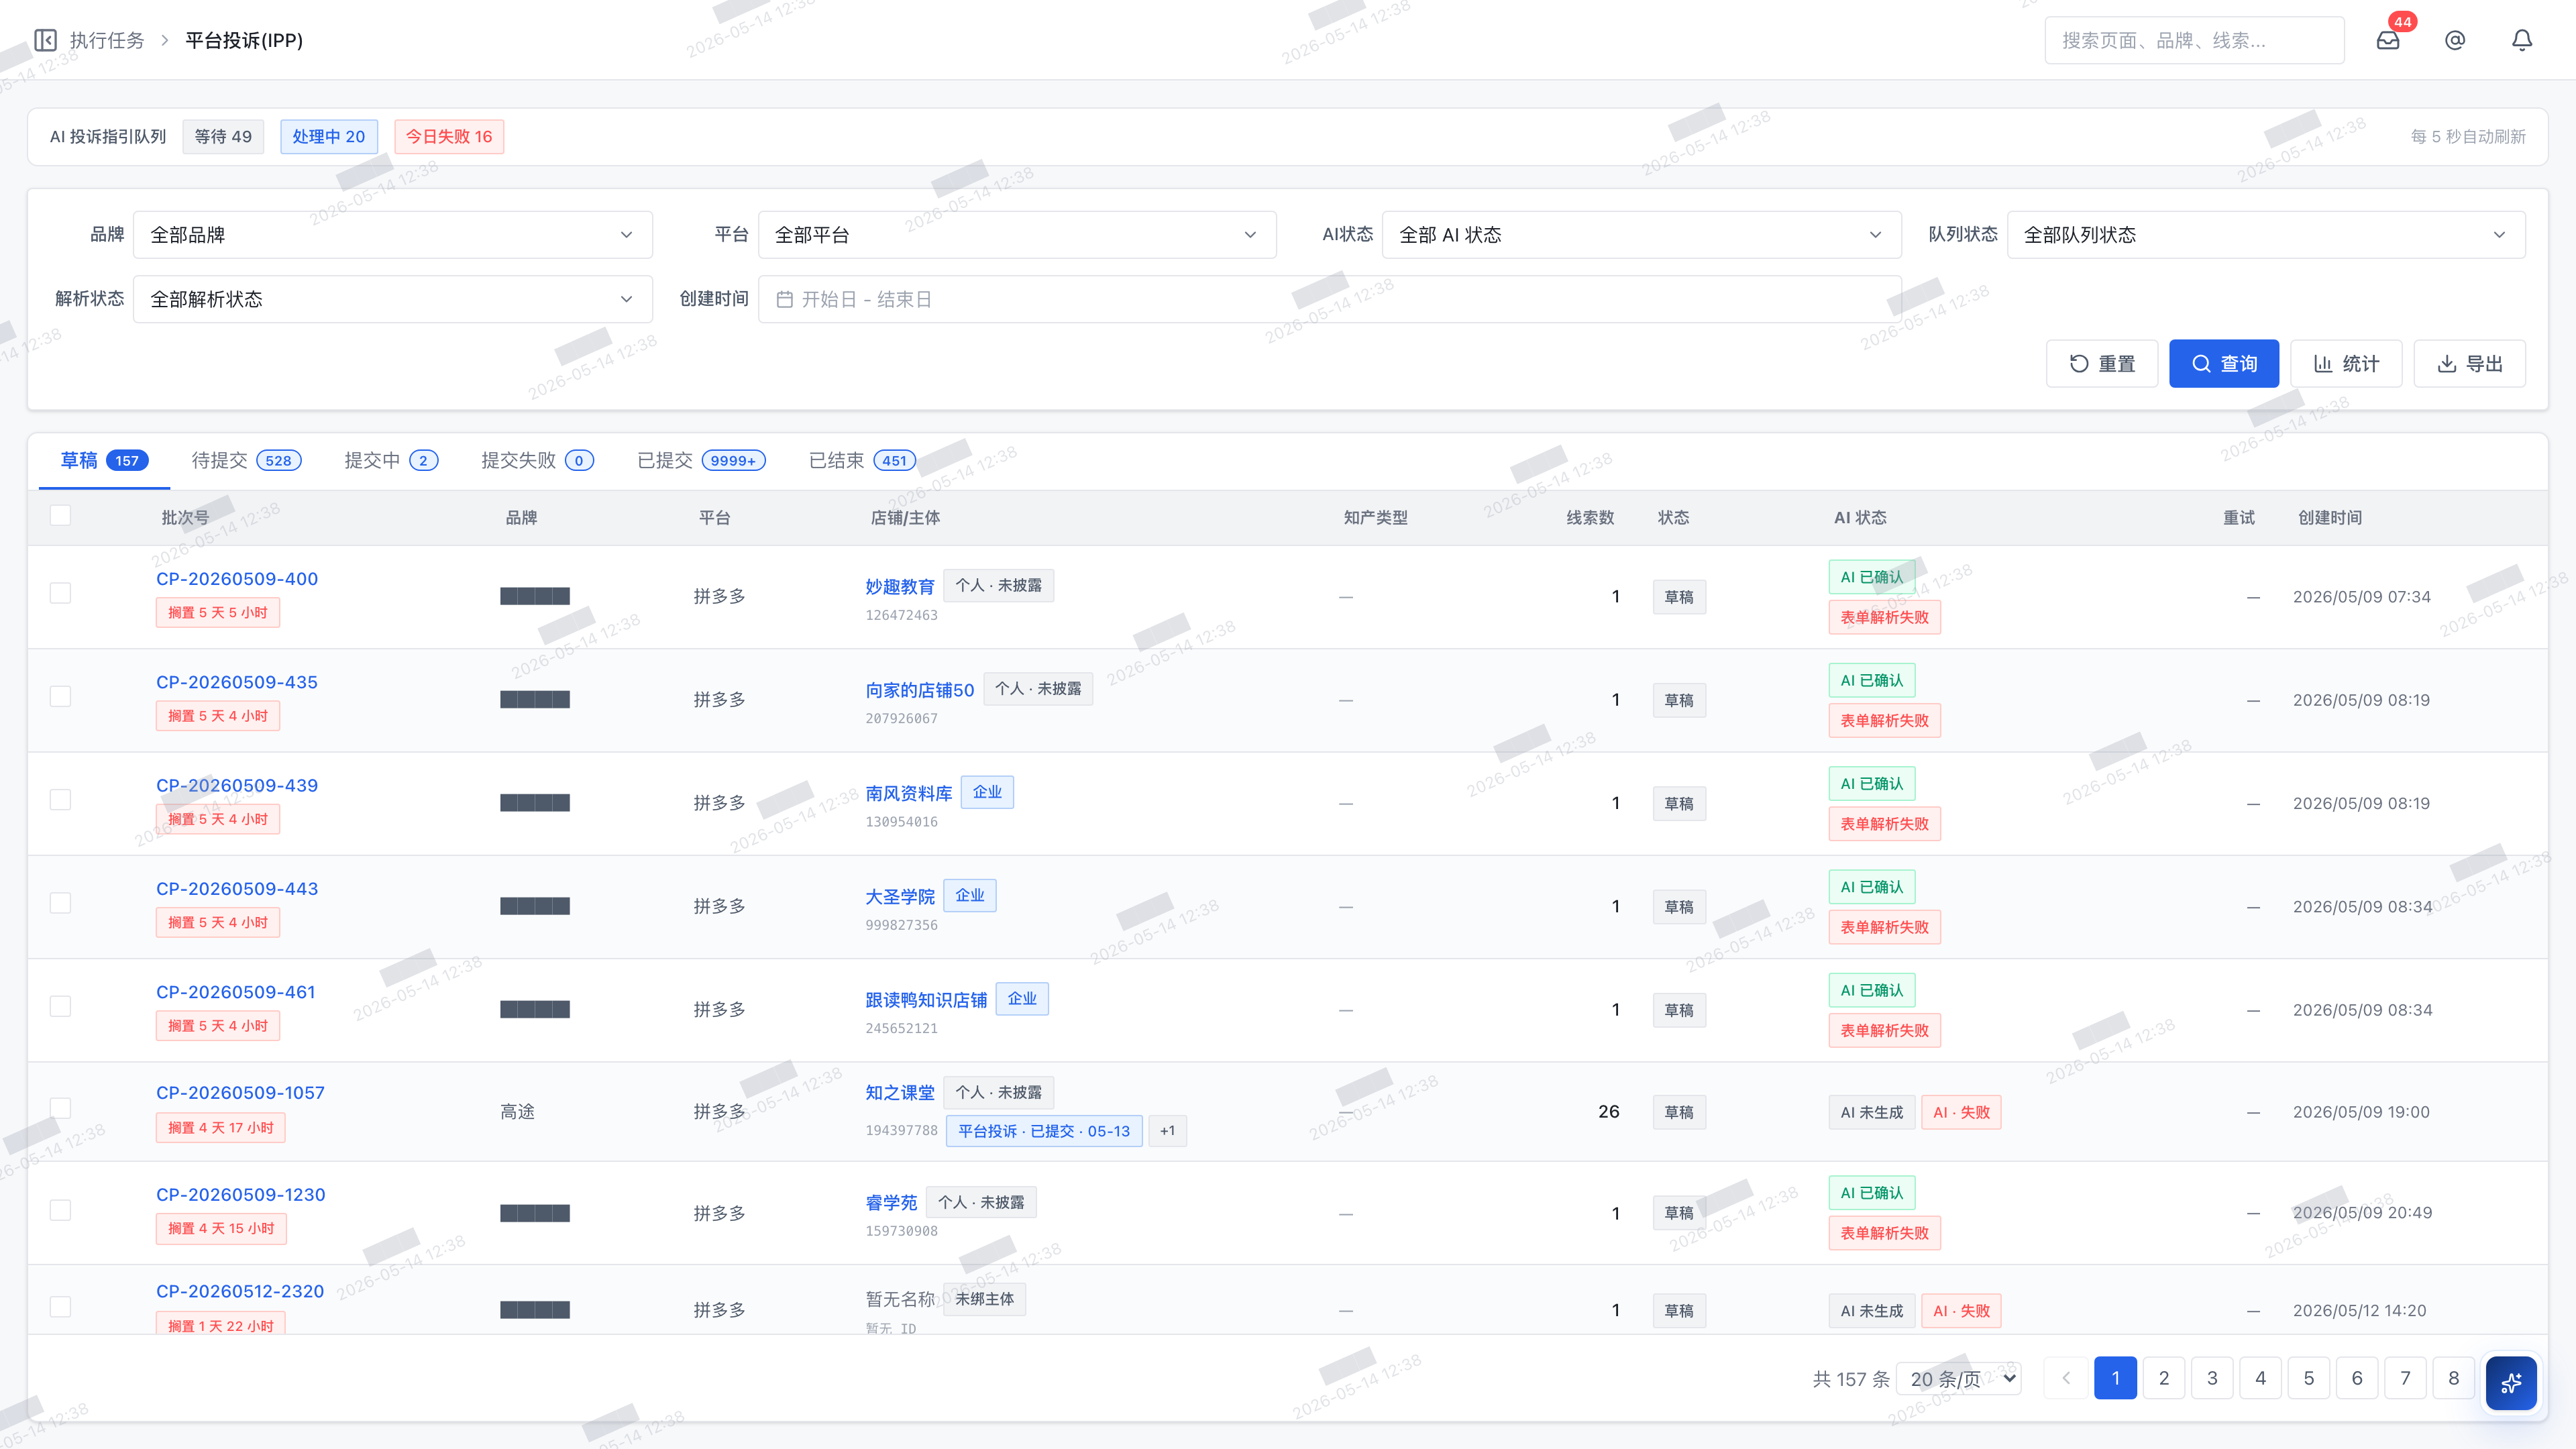Viewport: 2576px width, 1449px height.
Task: Click the 等待 49 queue tag
Action: click(x=223, y=137)
